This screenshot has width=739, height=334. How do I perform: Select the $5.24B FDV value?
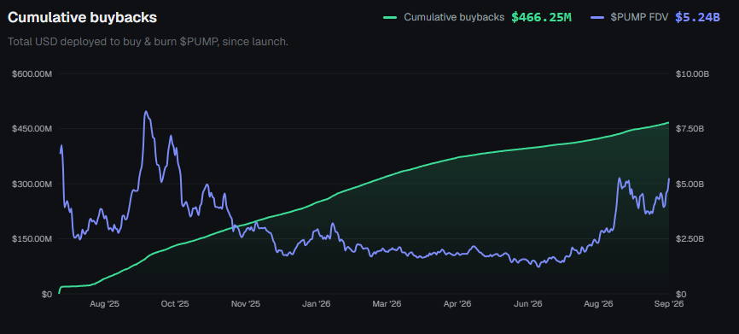click(x=697, y=17)
